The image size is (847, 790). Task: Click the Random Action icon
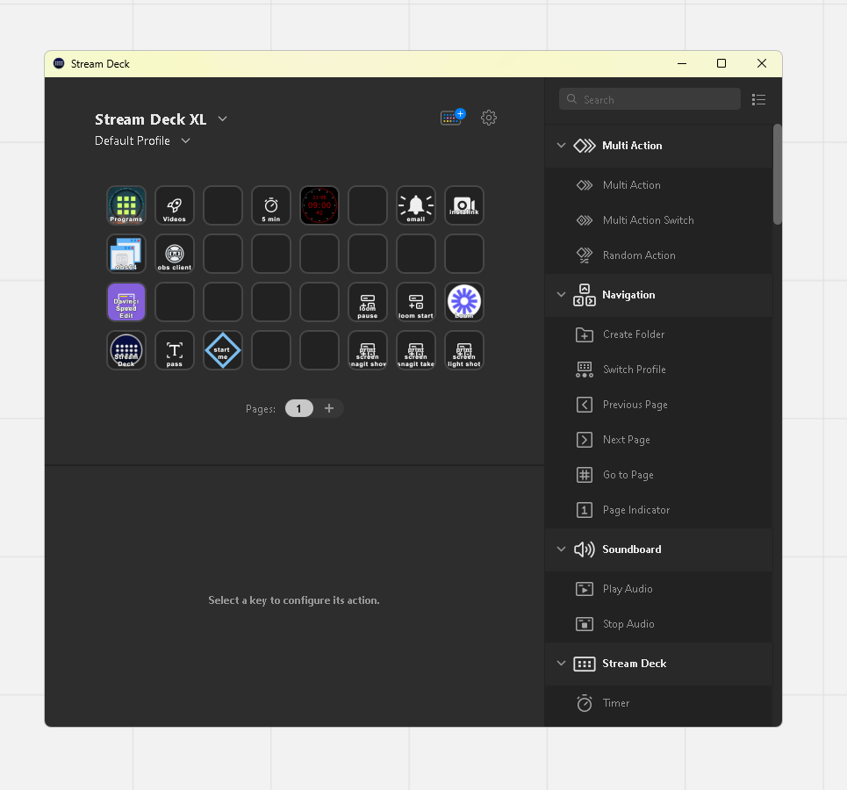tap(585, 255)
